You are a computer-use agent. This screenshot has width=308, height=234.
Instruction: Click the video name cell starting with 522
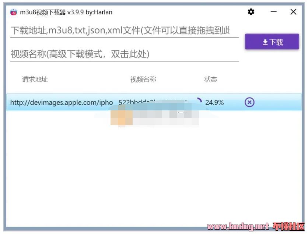click(153, 102)
